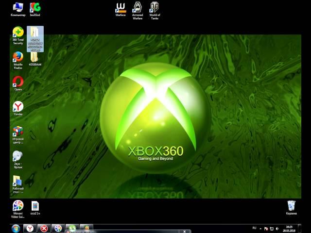The image size is (311, 233).
Task: Click the Yandex browser taskbar button
Action: 30,229
